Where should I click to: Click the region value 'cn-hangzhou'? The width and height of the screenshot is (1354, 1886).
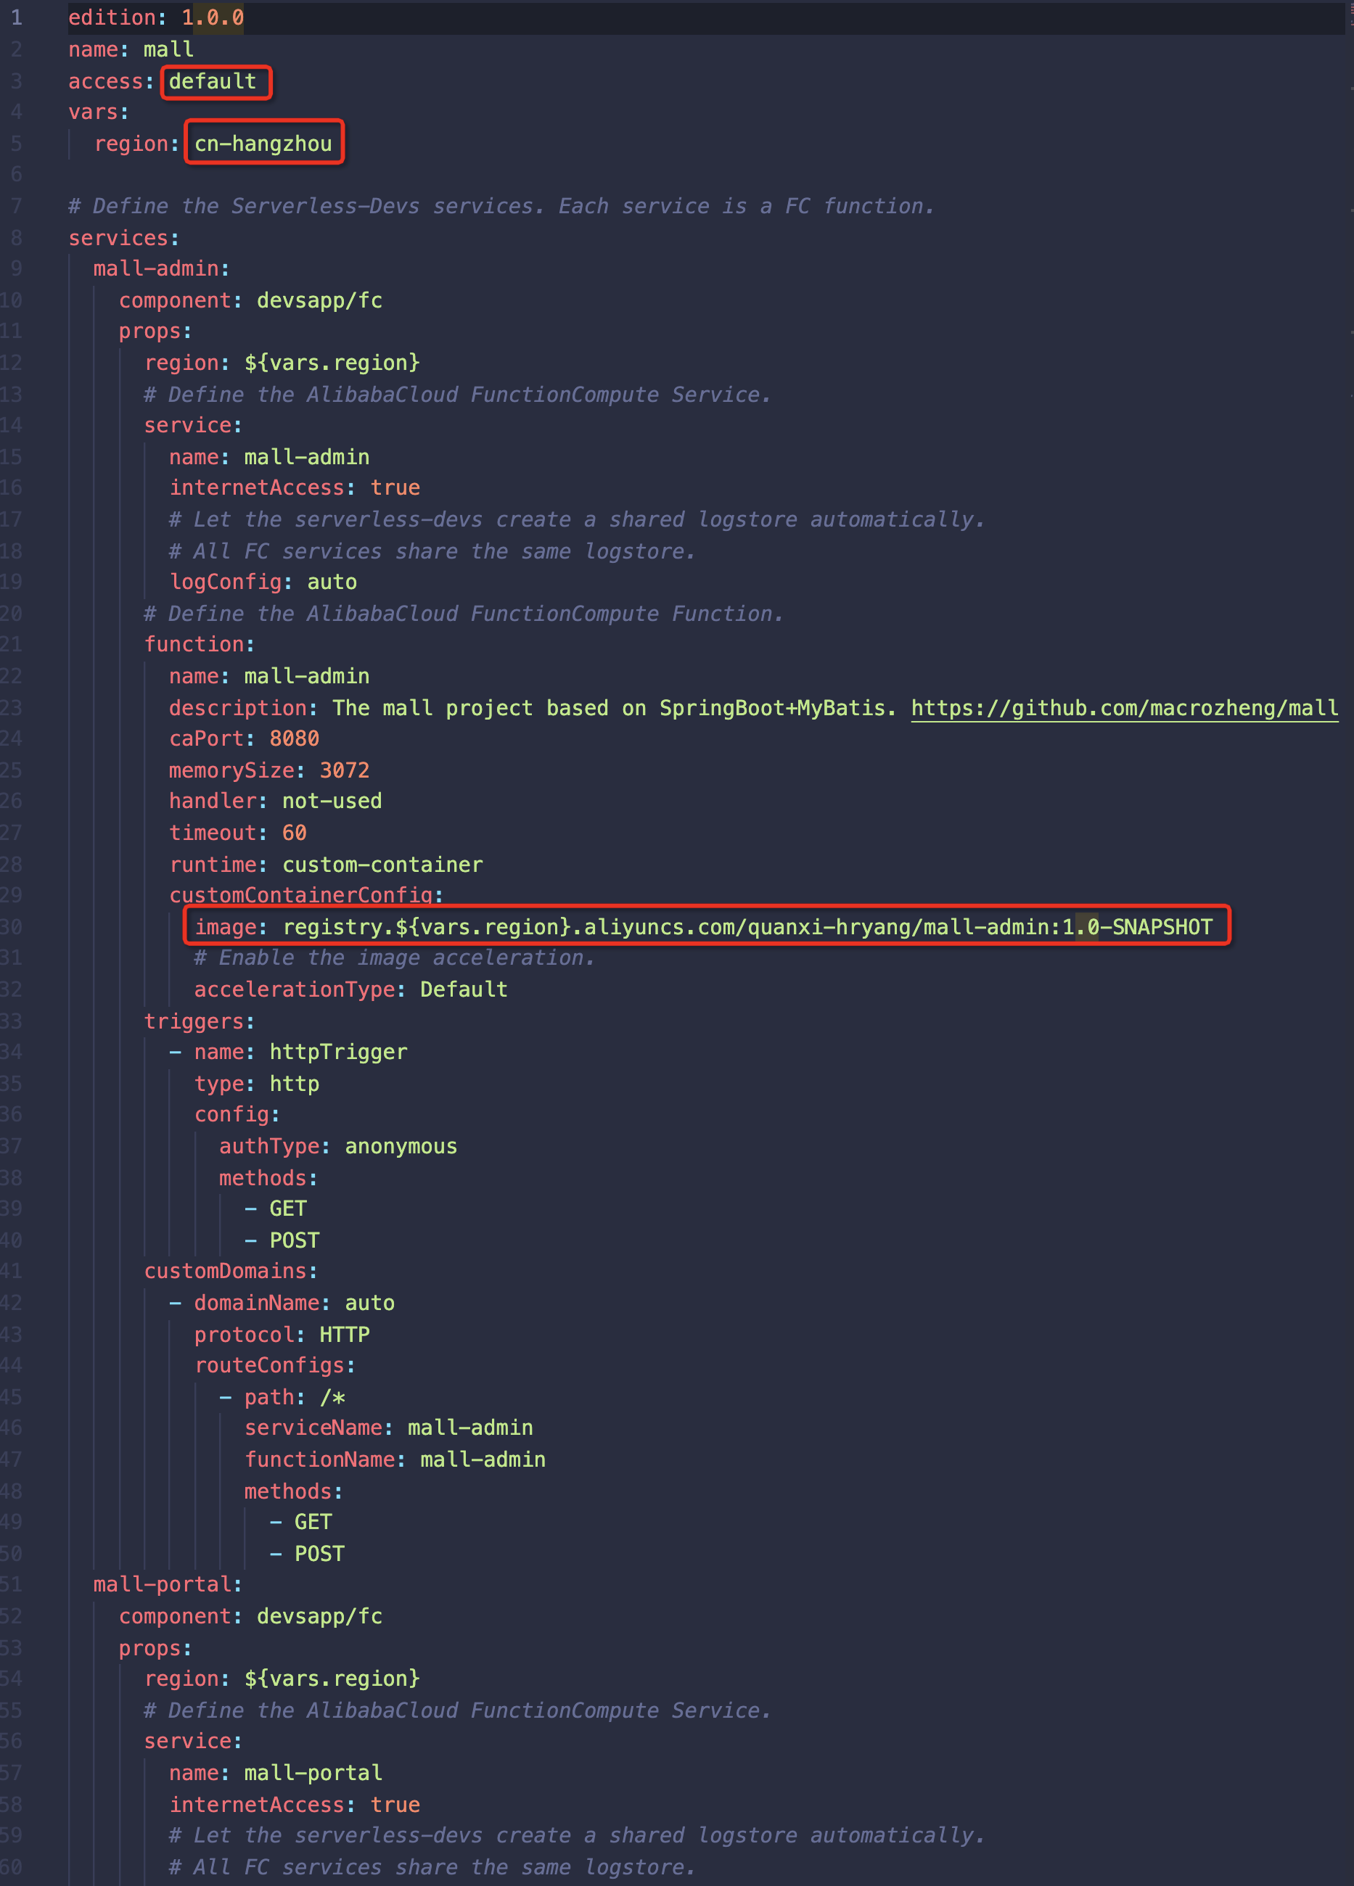tap(263, 143)
